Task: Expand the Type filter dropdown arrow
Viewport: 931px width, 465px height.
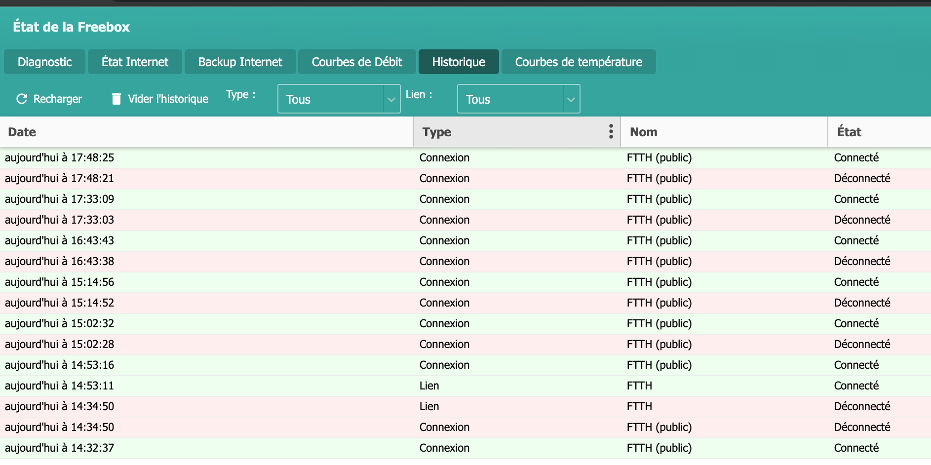Action: click(391, 99)
